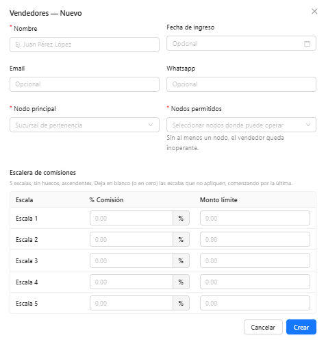The image size is (326, 342).
Task: Click Escala 2 Monto límite field
Action: 255,239
